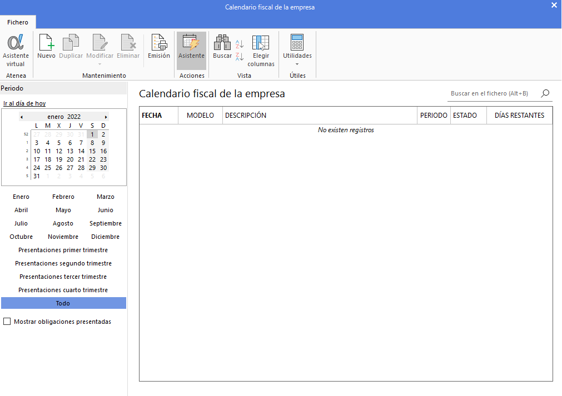
Task: Sort descending Z to A
Action: tap(240, 57)
